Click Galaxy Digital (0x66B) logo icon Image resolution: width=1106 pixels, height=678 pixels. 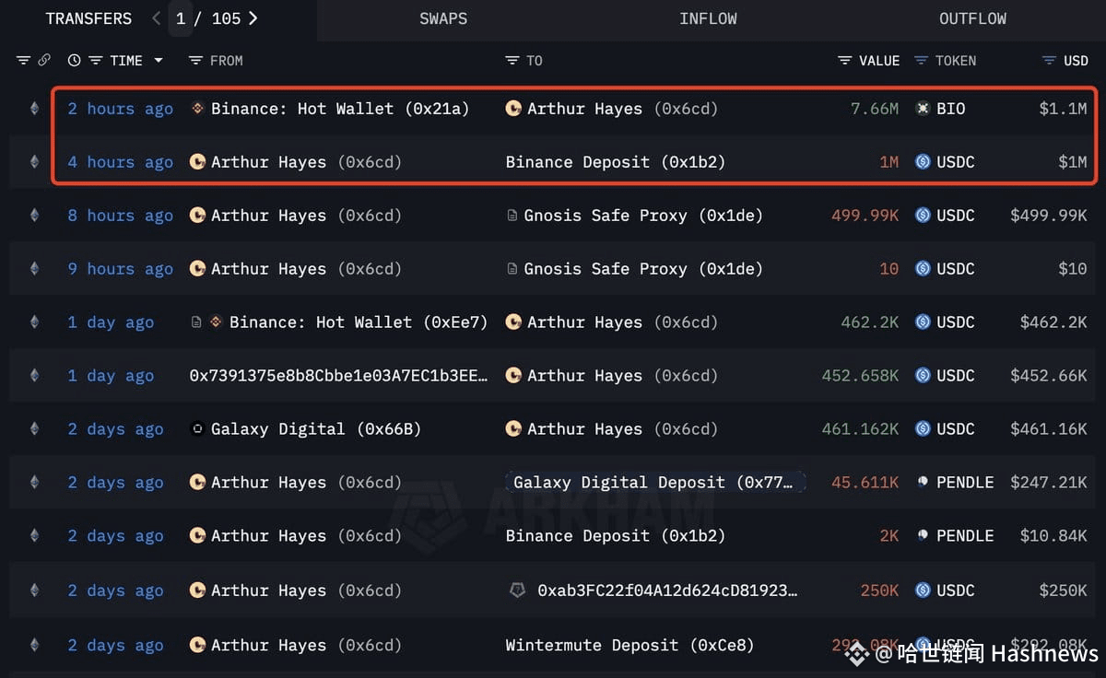(x=196, y=428)
